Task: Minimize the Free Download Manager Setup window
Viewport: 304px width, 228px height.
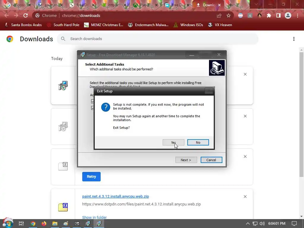Action: (x=192, y=55)
